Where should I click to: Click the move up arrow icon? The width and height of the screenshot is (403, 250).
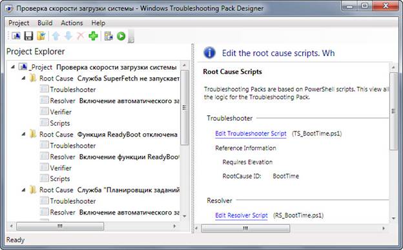[x=56, y=36]
